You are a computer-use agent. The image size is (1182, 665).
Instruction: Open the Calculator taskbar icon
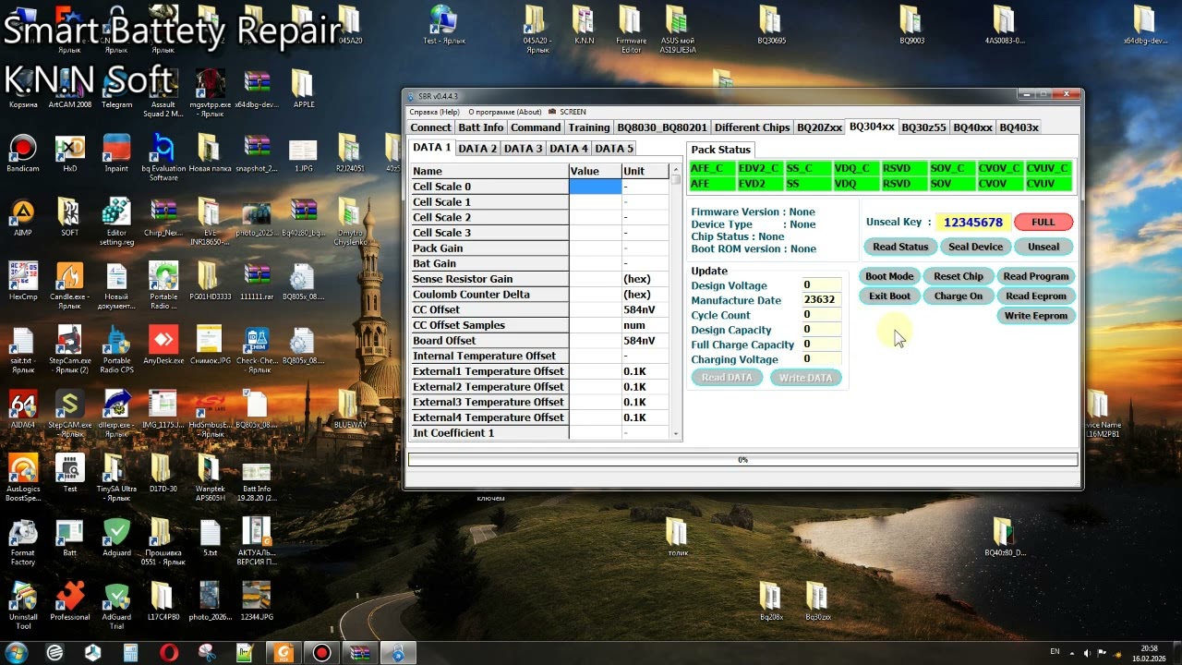coord(130,653)
